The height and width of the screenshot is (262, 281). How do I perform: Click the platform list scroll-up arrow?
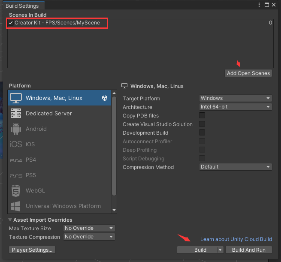point(114,93)
